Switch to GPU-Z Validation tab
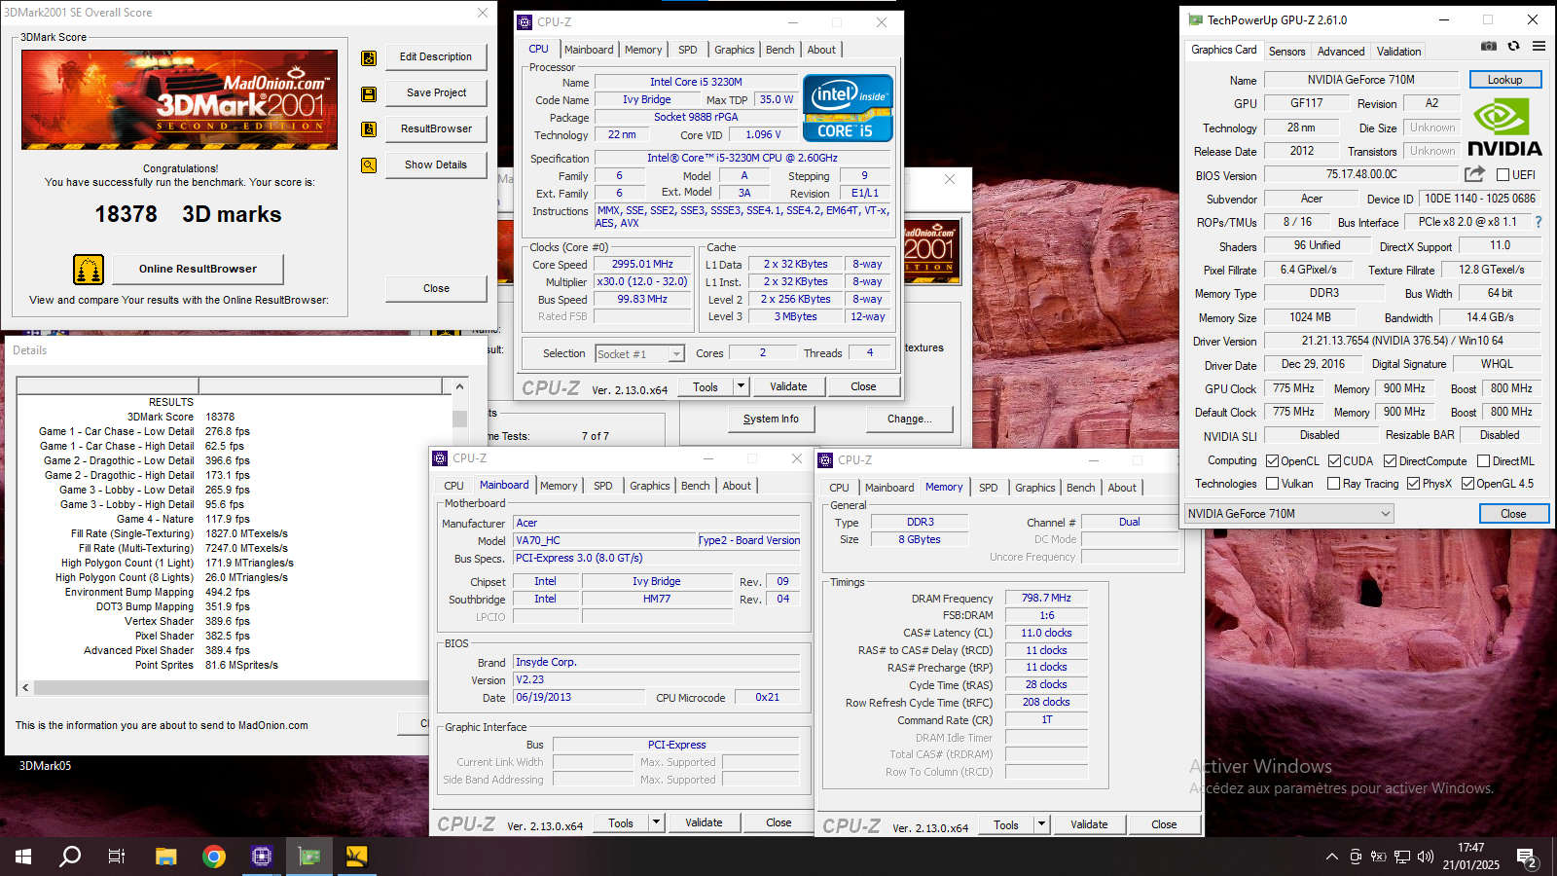Viewport: 1557px width, 876px height. click(x=1398, y=52)
